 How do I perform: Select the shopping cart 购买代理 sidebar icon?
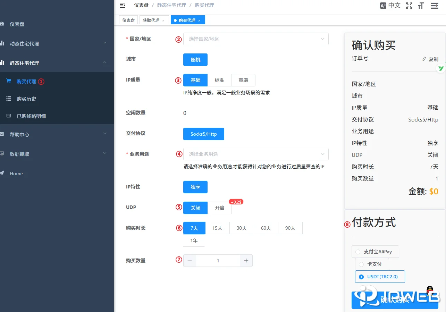coord(8,81)
